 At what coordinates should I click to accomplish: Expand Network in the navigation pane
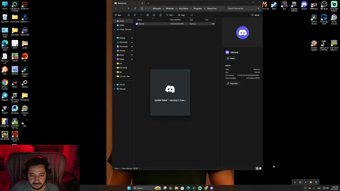point(114,89)
